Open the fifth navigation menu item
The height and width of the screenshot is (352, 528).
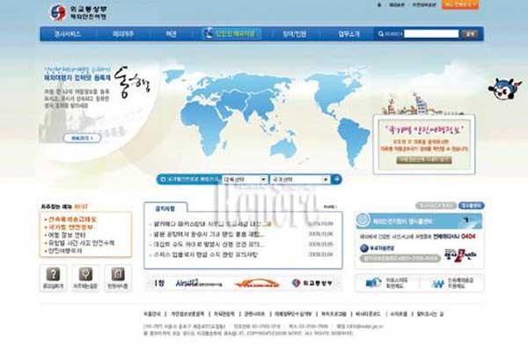(x=294, y=34)
